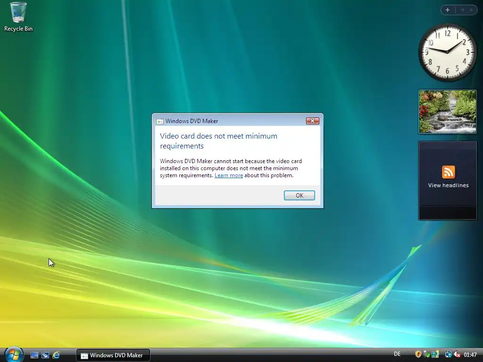The image size is (483, 362).
Task: Open the DE language bar indicator
Action: 397,354
